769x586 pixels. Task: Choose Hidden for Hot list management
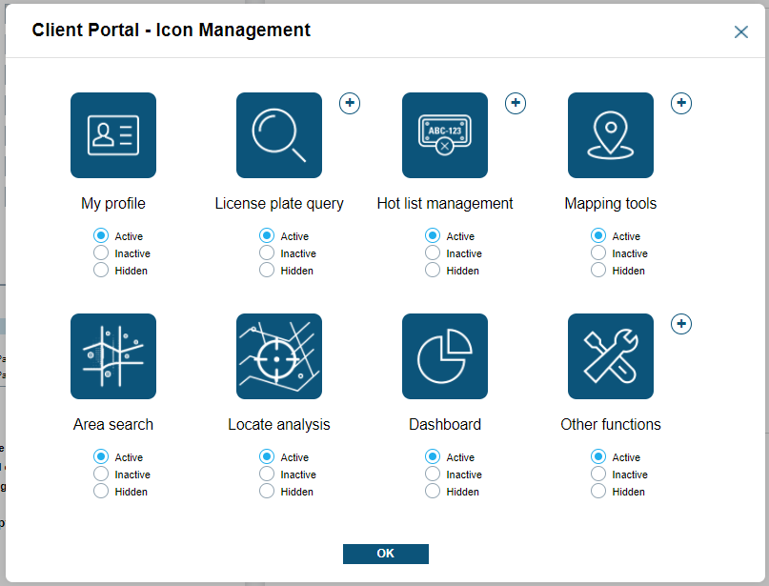[433, 271]
